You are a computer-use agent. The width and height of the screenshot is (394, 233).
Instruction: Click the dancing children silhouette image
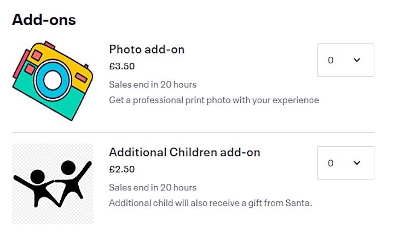point(53,184)
